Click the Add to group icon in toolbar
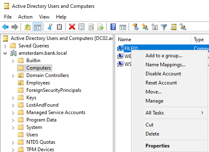The height and width of the screenshot is (152, 209). tap(183, 27)
